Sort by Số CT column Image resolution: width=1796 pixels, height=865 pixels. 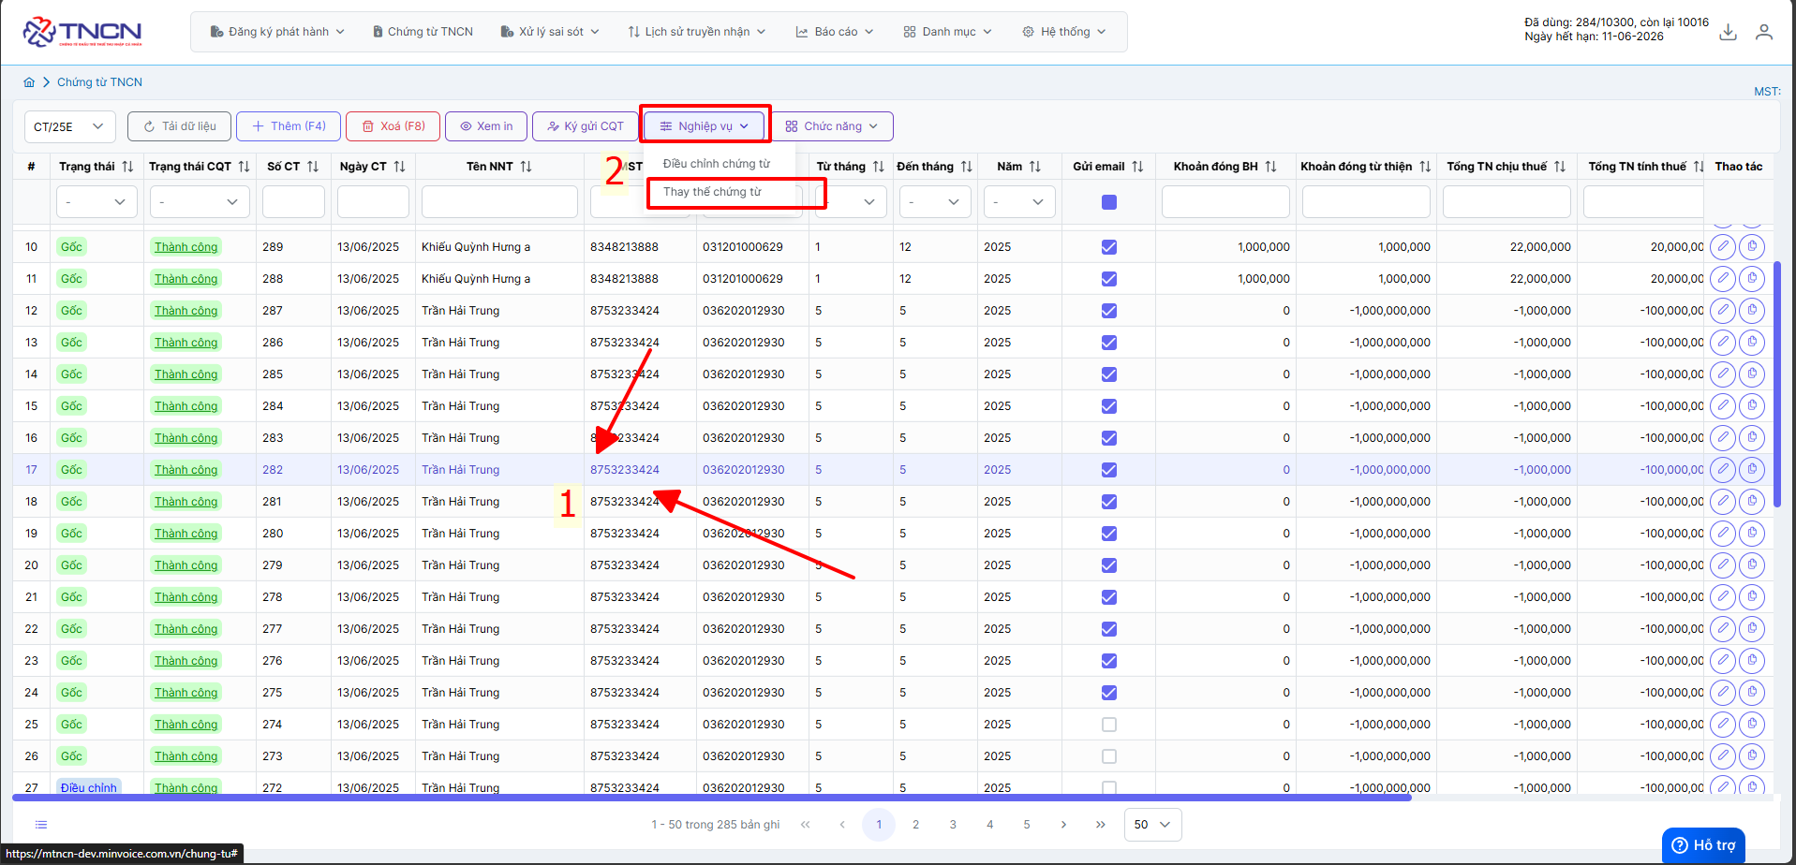click(x=313, y=167)
